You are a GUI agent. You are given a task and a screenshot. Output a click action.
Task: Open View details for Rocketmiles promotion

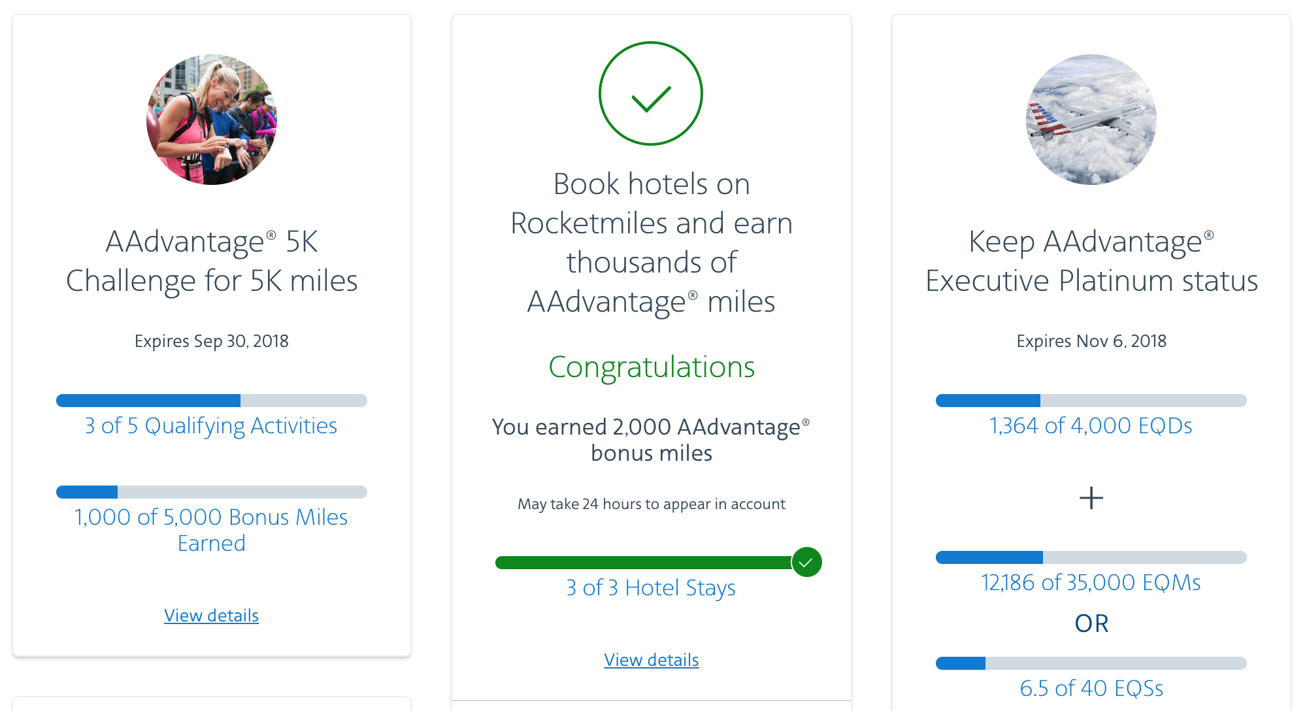(652, 660)
